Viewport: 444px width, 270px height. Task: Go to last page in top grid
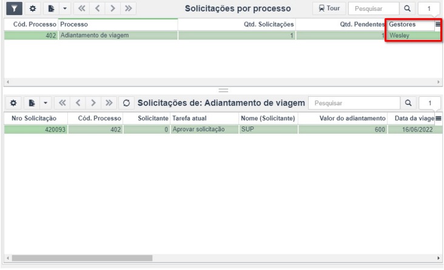(128, 8)
